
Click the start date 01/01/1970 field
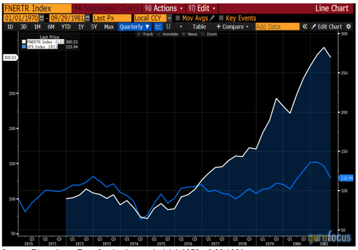tap(22, 18)
